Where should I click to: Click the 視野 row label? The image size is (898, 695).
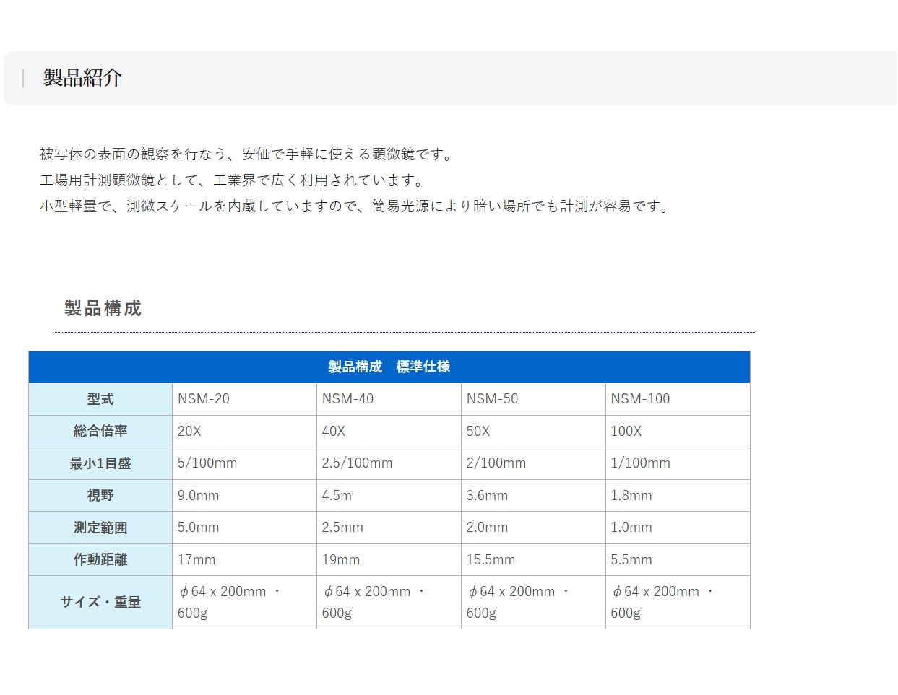tap(100, 496)
